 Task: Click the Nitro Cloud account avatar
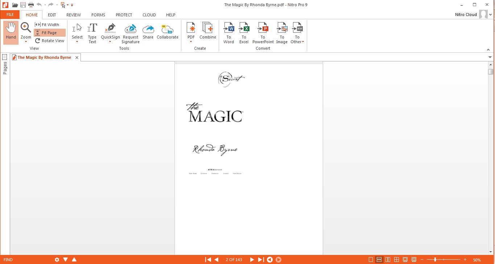coord(483,15)
